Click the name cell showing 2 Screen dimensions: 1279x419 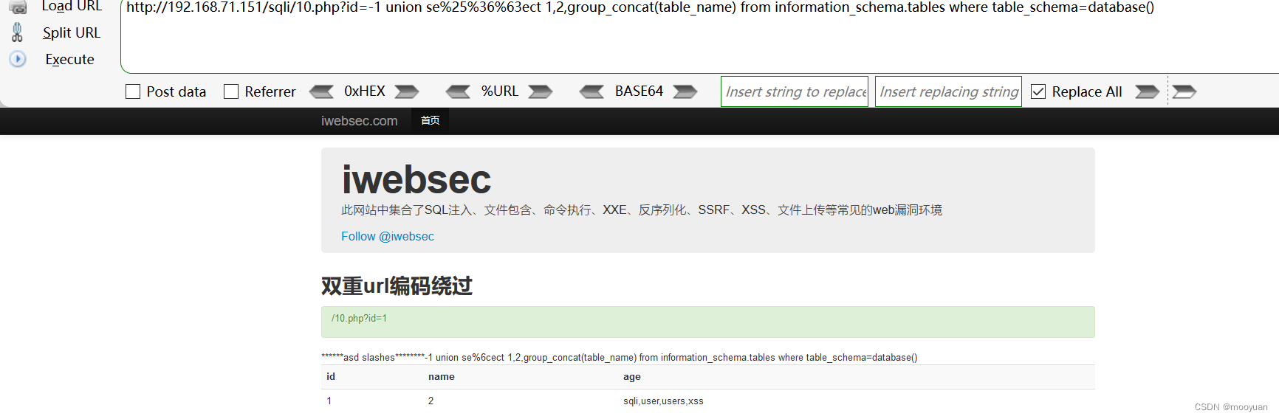click(x=431, y=401)
